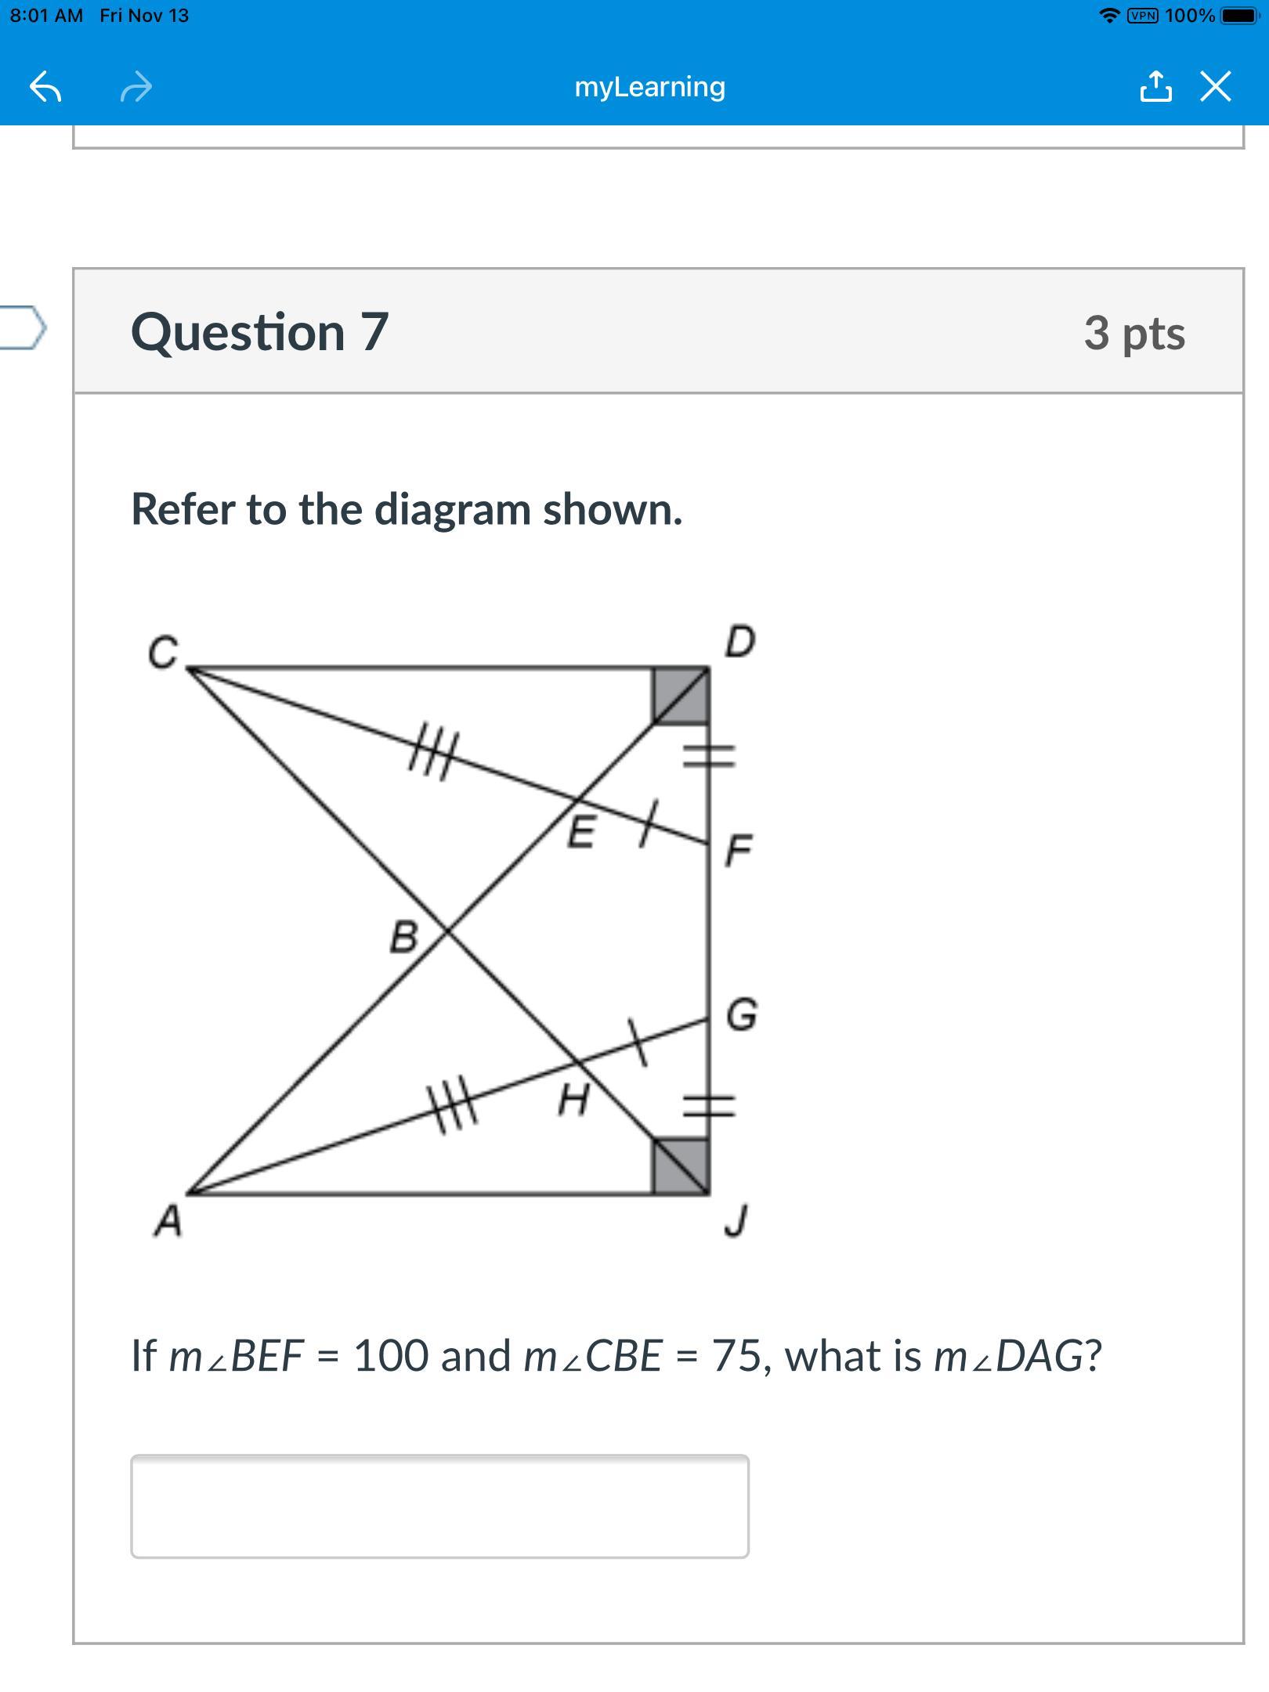
Task: Tap the 3 pts label
Action: [1134, 332]
